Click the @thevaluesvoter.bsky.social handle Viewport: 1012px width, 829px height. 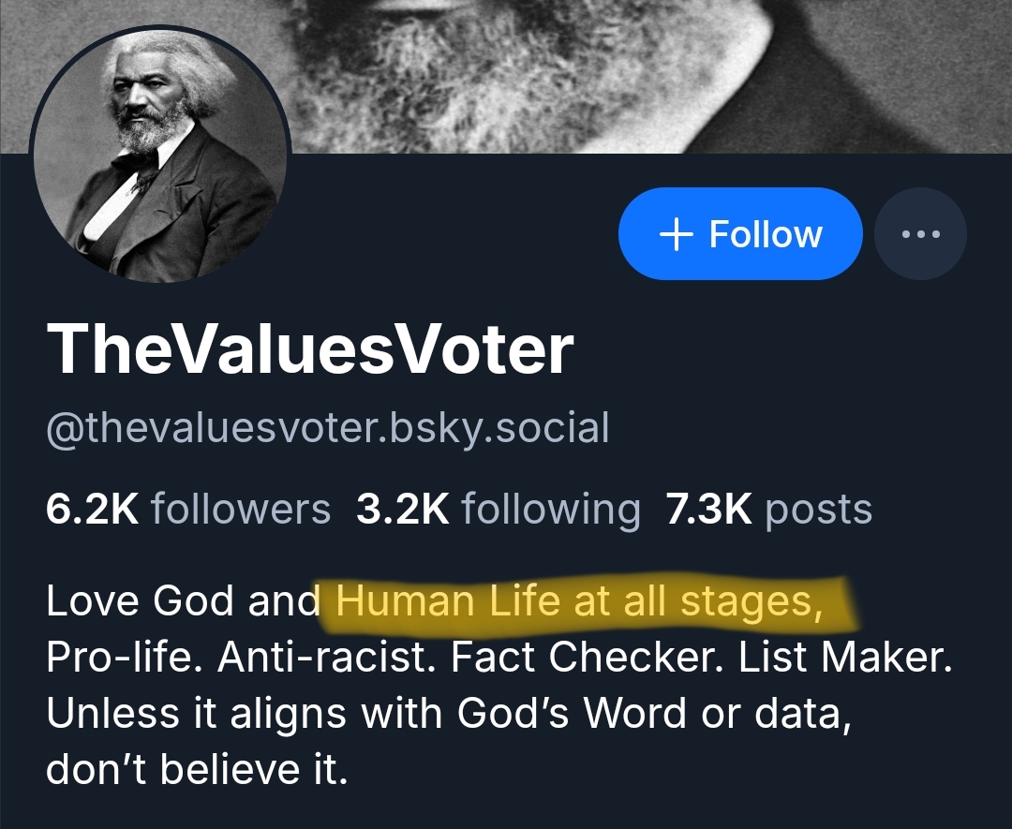[328, 428]
